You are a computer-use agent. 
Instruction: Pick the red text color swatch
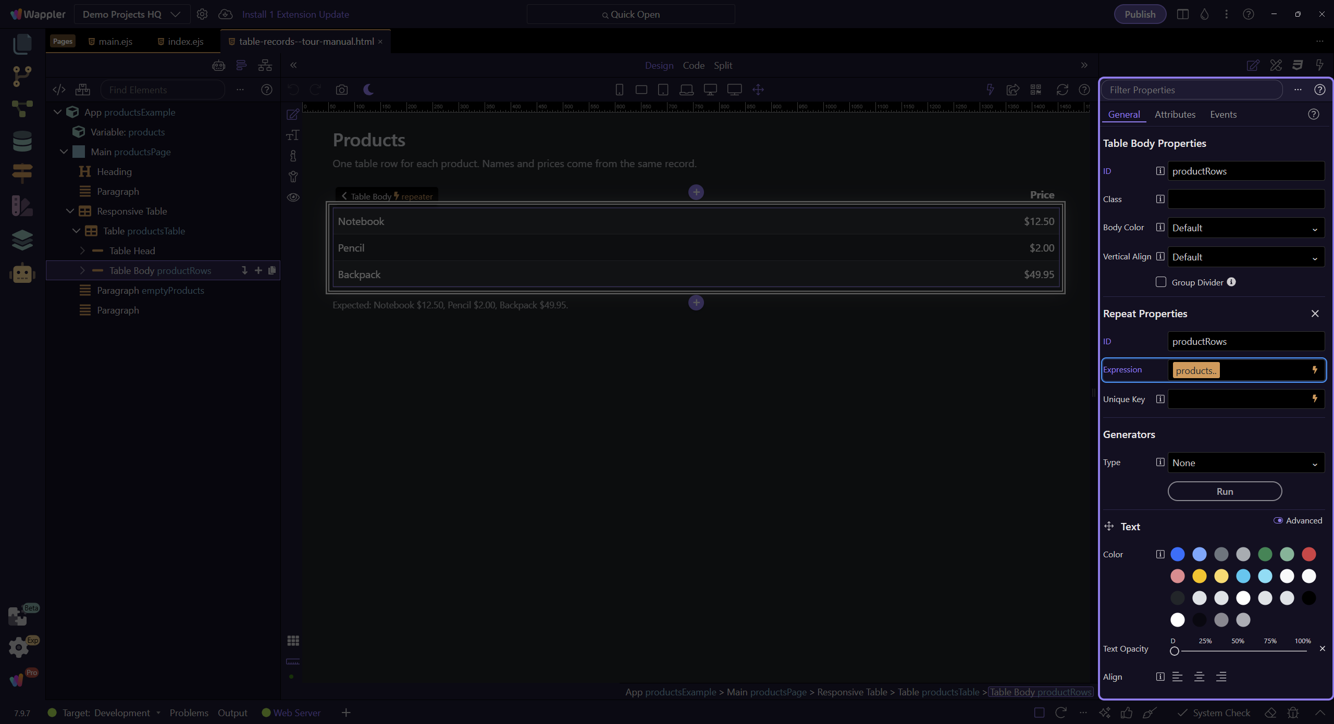(x=1308, y=554)
